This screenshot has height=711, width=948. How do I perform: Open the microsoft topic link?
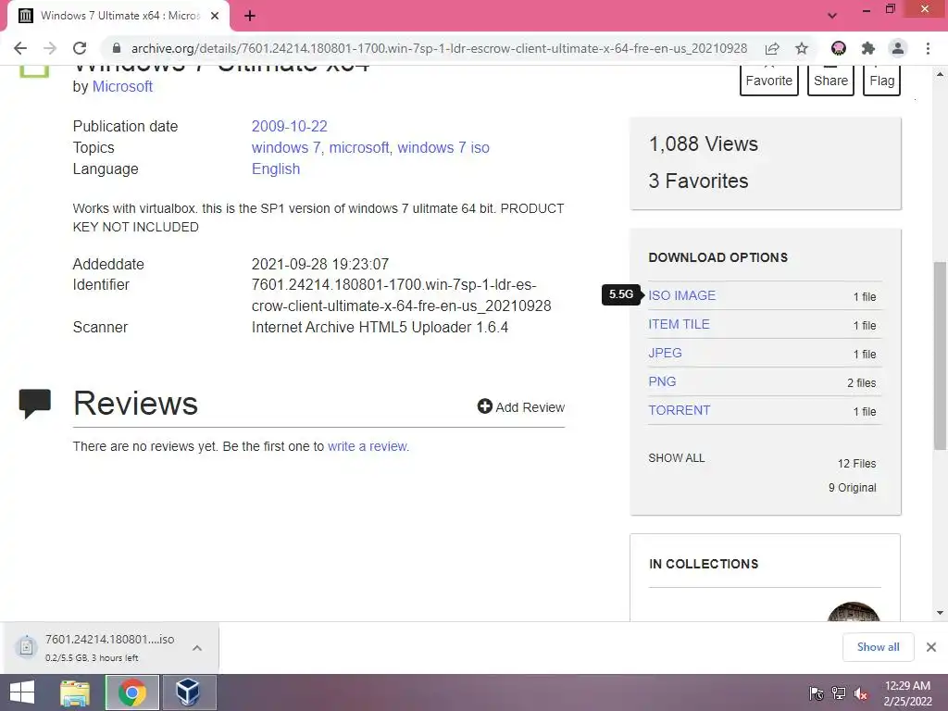click(359, 147)
